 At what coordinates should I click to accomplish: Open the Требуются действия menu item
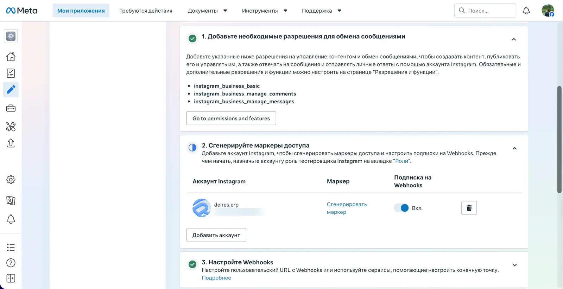[146, 11]
